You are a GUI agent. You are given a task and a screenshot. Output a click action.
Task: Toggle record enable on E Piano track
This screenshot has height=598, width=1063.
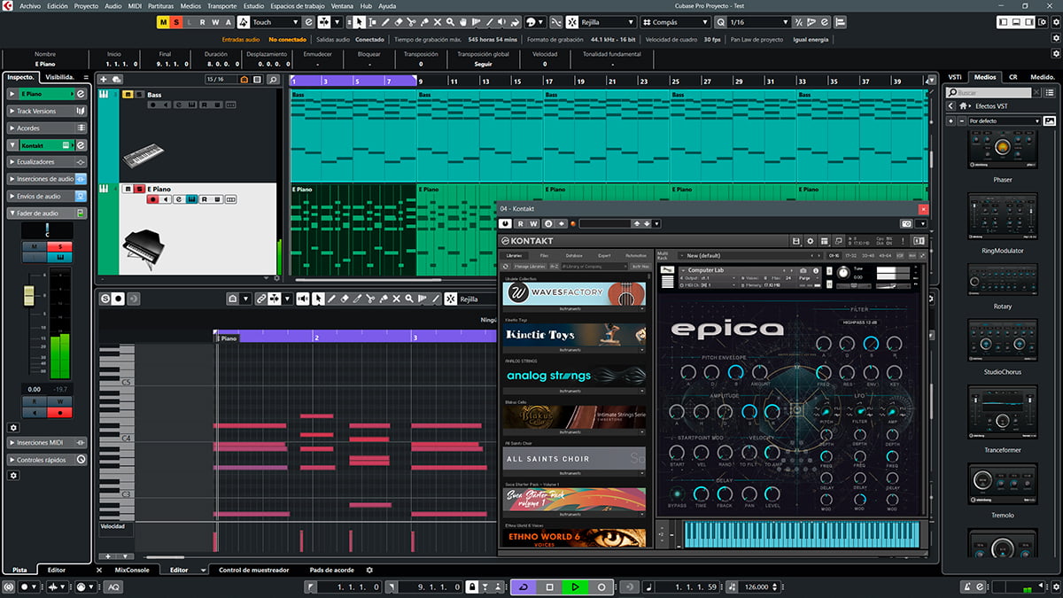[152, 200]
